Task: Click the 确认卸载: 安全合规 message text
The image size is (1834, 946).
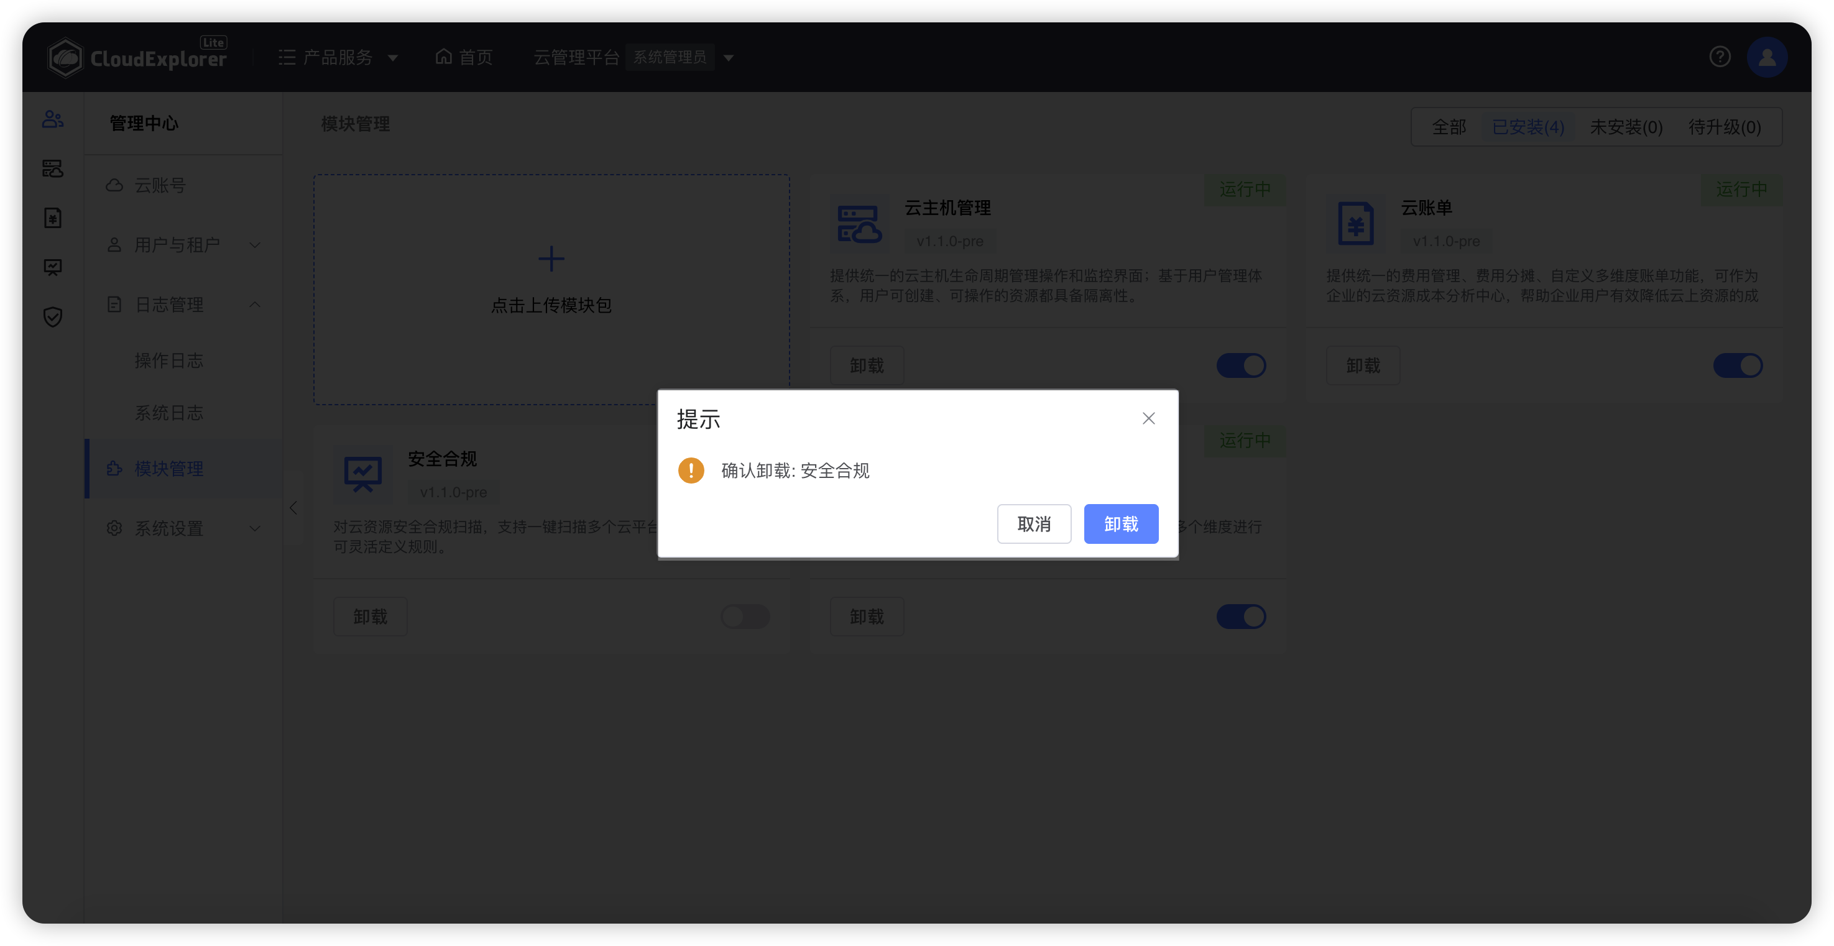Action: point(795,471)
